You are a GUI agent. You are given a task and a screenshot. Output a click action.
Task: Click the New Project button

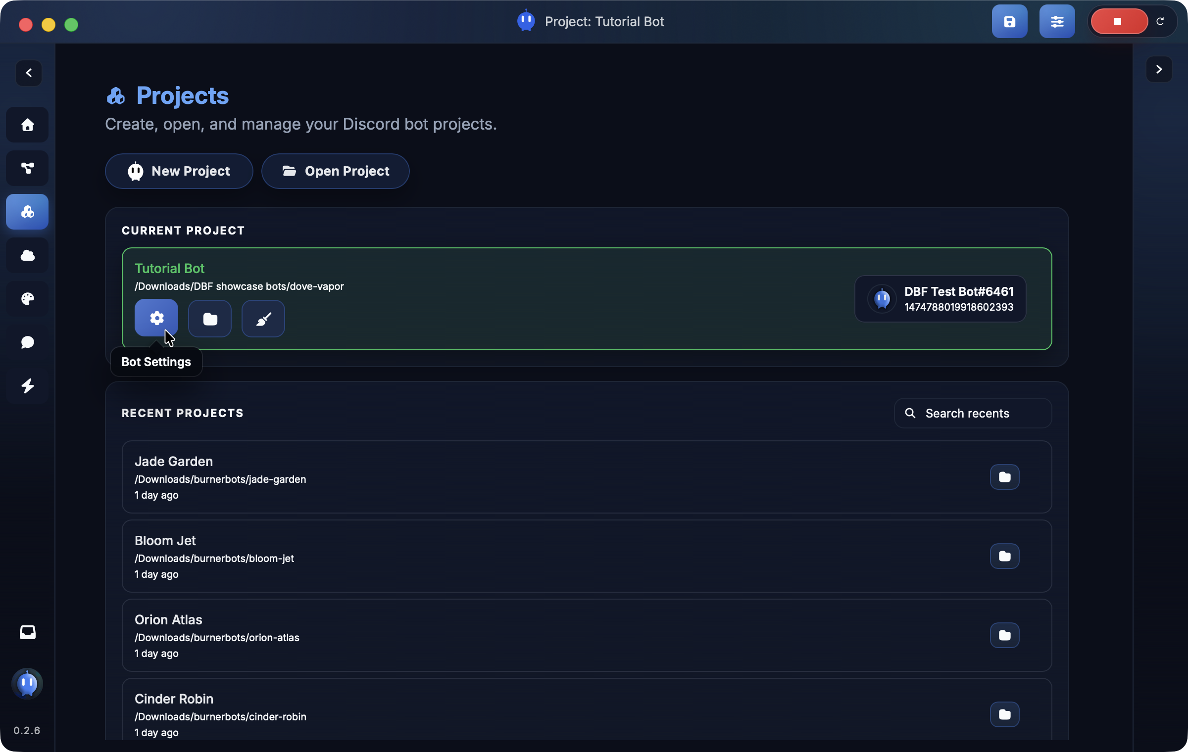click(x=179, y=171)
